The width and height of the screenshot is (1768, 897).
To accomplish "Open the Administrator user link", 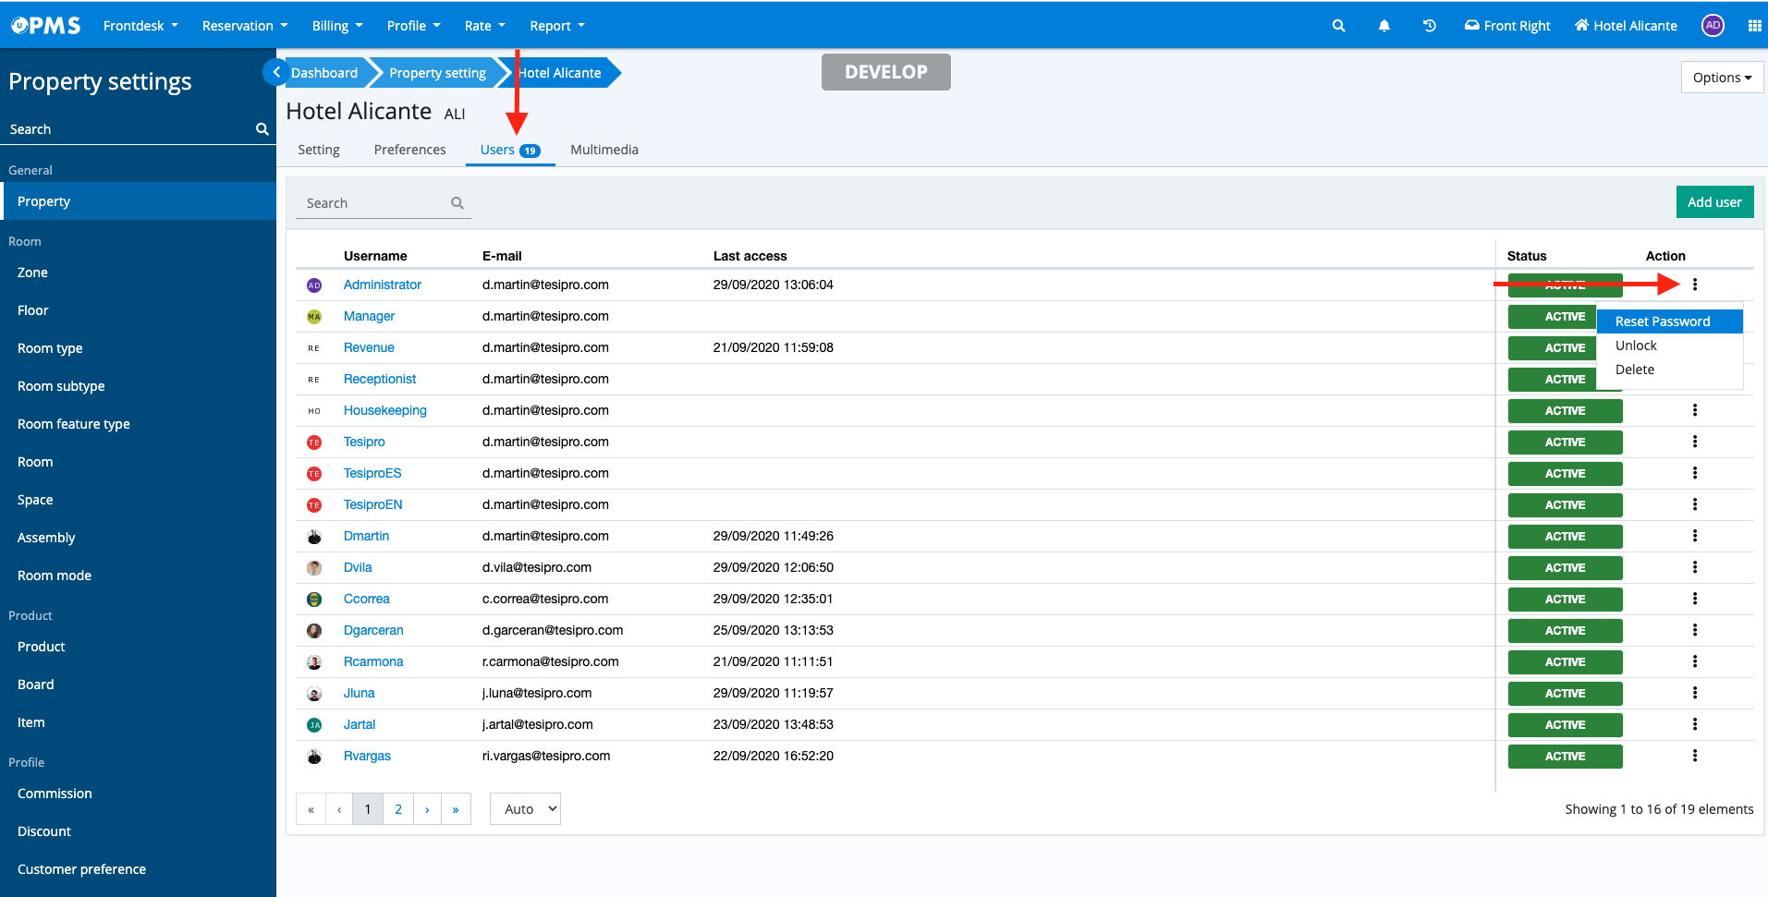I will (x=382, y=285).
